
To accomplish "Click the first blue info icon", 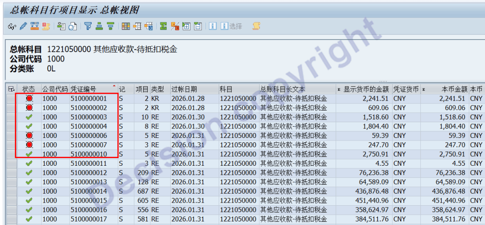I will (x=212, y=26).
